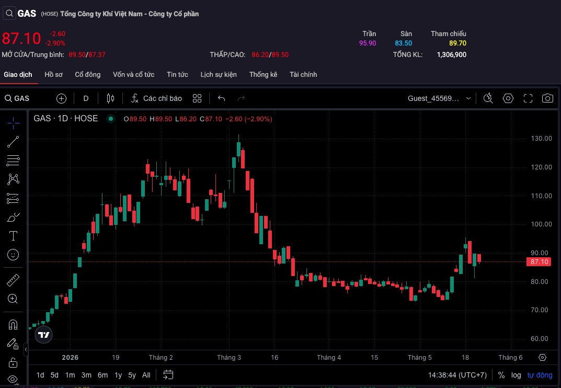Set the chart range to 1y
This screenshot has height=388, width=561.
(x=118, y=375)
